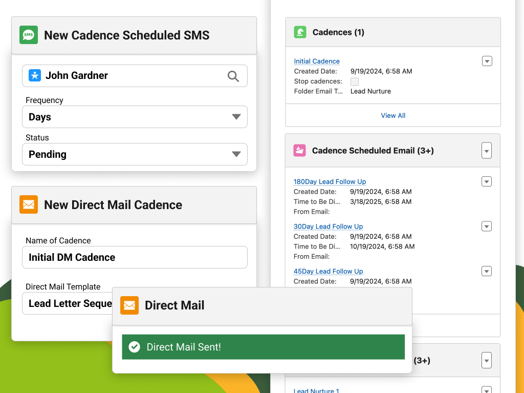Click View All under Cadences
Screen dimensions: 524x393
click(392, 115)
